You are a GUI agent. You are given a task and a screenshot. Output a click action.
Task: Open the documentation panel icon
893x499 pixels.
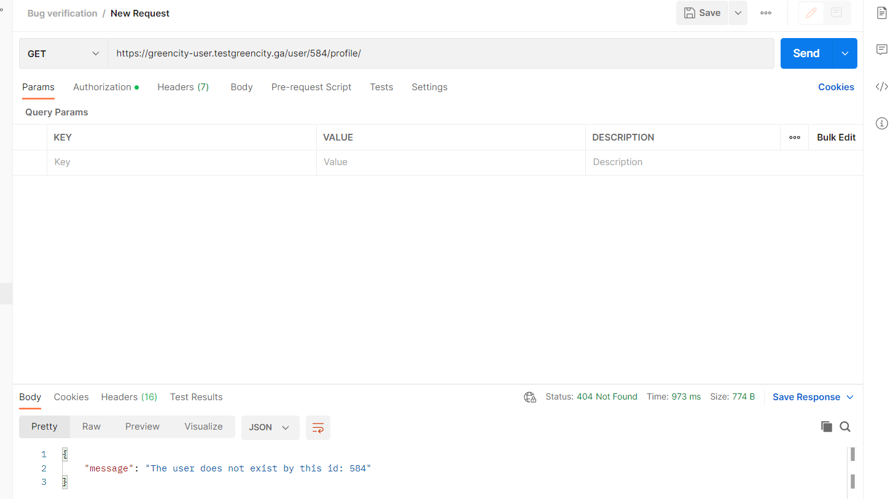(881, 12)
